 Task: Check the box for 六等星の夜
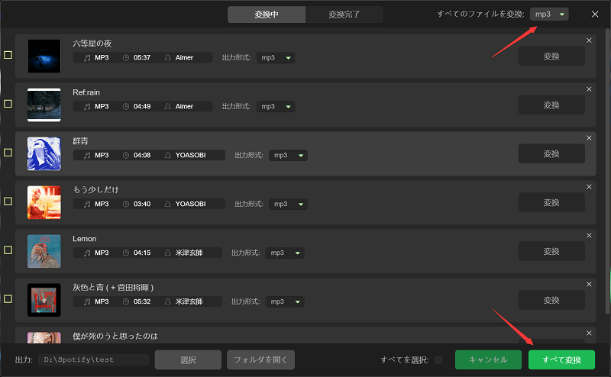click(x=8, y=55)
